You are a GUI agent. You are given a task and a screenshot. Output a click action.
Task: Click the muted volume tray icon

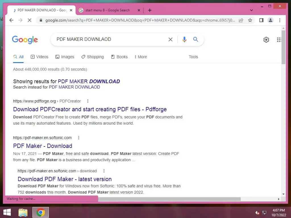(x=257, y=213)
